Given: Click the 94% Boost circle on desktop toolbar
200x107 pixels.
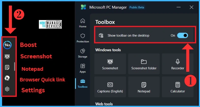Looking at the screenshot, I should click(x=7, y=45).
